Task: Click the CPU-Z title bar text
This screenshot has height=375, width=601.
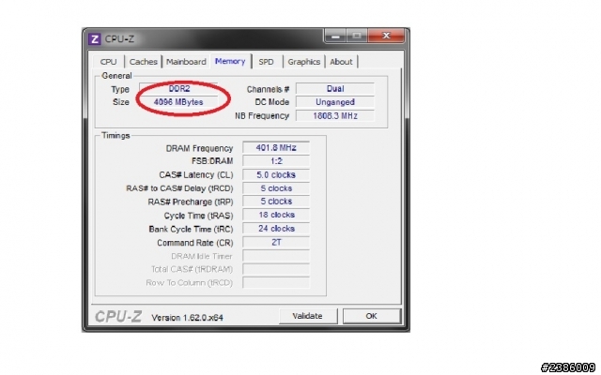Action: (x=119, y=39)
